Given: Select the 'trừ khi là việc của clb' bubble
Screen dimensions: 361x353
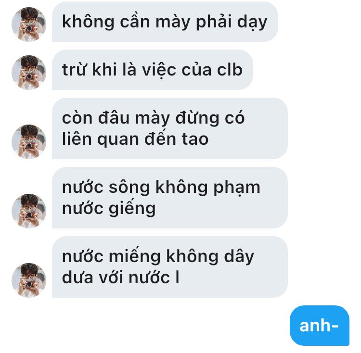Looking at the screenshot, I should [x=153, y=70].
